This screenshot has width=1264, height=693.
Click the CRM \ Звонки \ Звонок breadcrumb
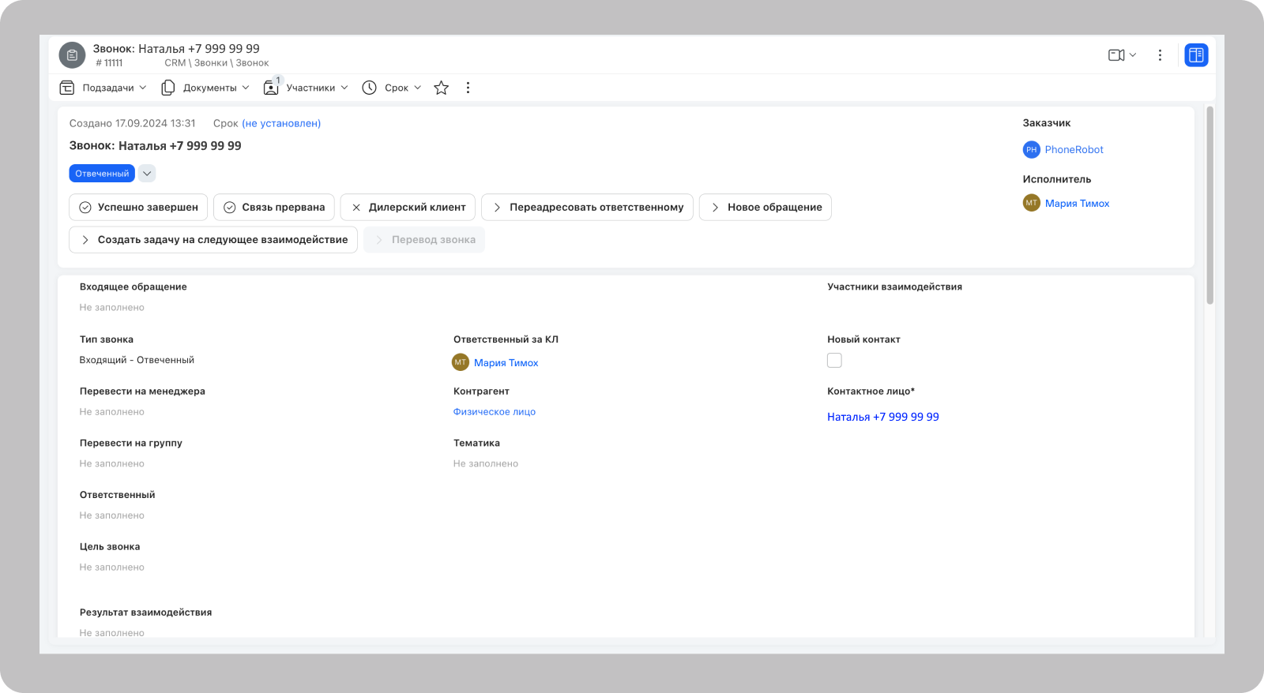pyautogui.click(x=216, y=63)
